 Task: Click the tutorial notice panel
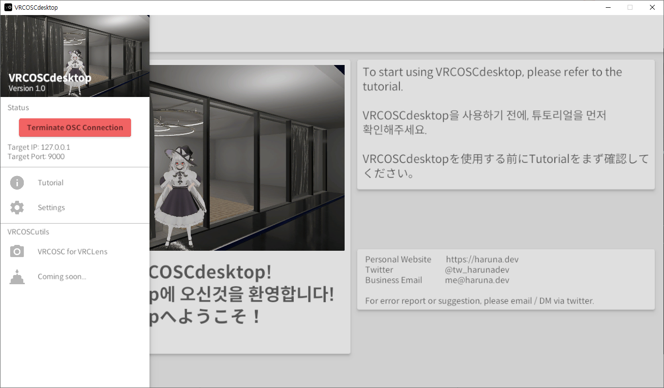[x=506, y=125]
